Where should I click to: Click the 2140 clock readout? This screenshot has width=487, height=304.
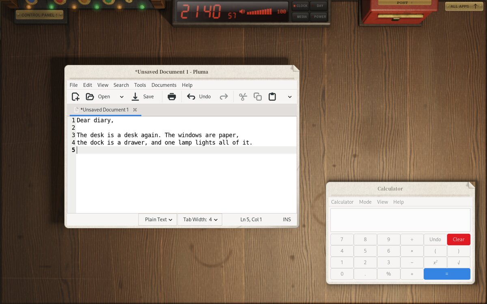coord(201,12)
